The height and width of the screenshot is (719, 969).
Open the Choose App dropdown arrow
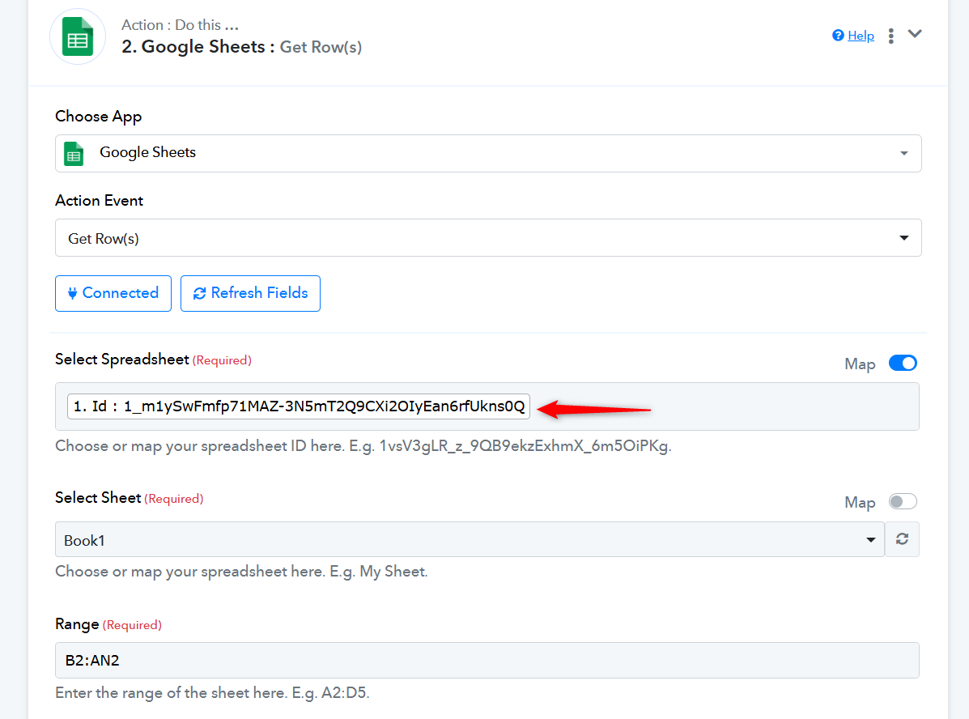point(903,154)
